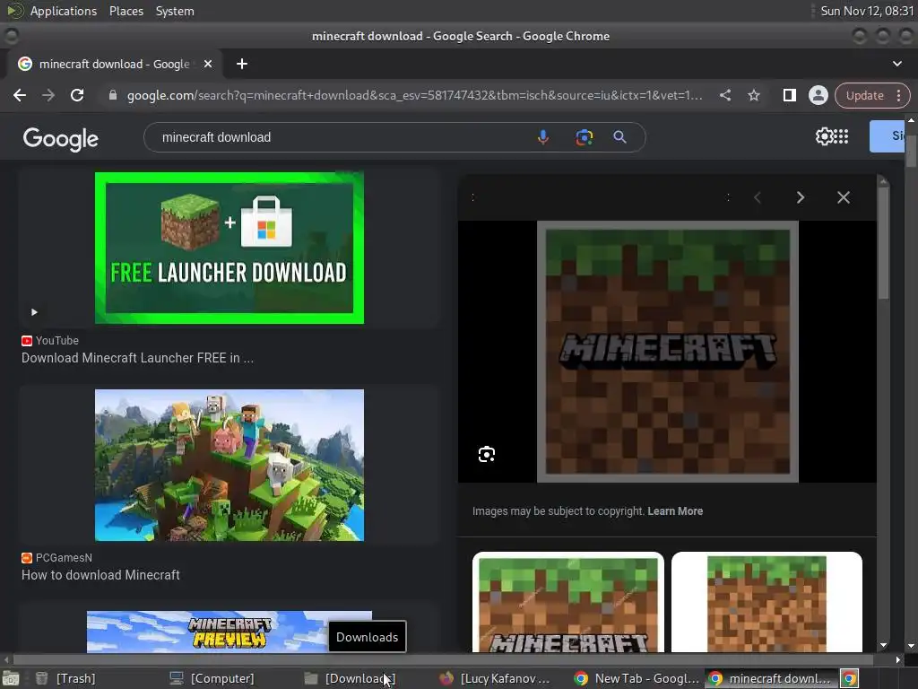Open the Free Launcher Download thumbnail

(x=229, y=248)
